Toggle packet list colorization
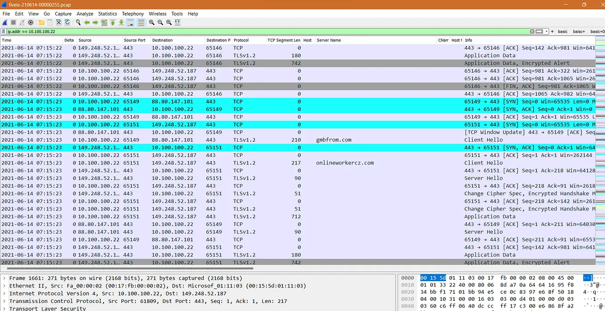The width and height of the screenshot is (605, 311). tap(141, 22)
